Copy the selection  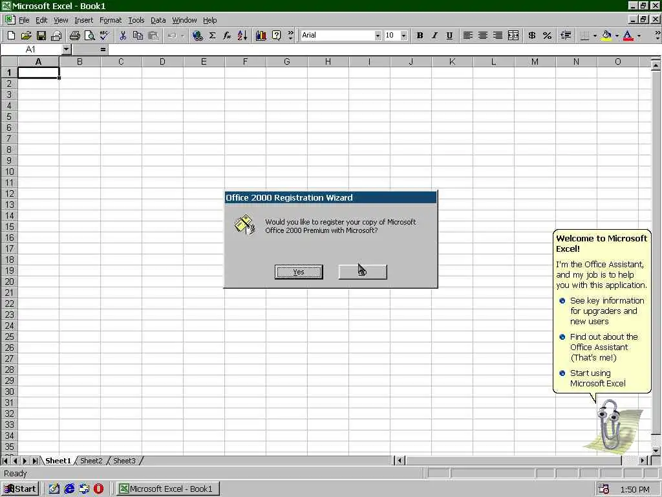pyautogui.click(x=138, y=36)
